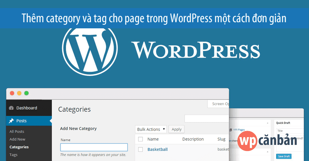
Task: Click the Posts pushpin icon
Action: coord(12,121)
